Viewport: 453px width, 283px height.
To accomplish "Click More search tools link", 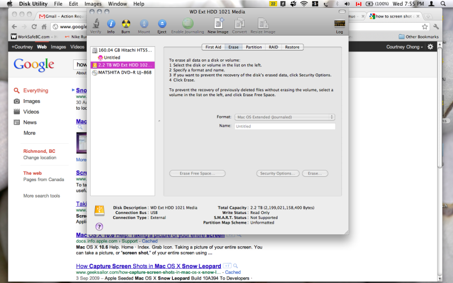I will (41, 196).
